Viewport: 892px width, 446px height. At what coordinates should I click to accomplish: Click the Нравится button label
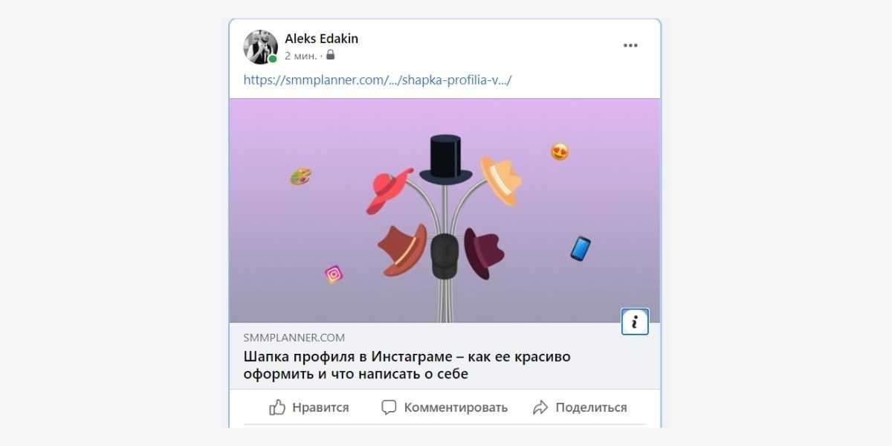[x=320, y=407]
